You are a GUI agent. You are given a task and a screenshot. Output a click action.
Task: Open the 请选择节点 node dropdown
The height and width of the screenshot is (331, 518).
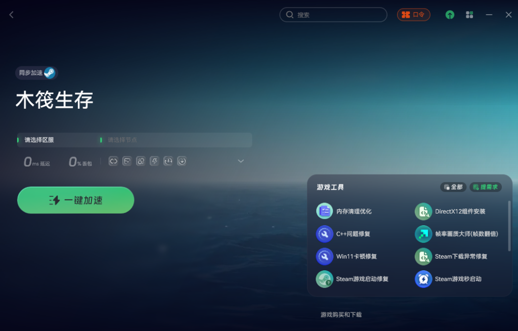click(176, 140)
